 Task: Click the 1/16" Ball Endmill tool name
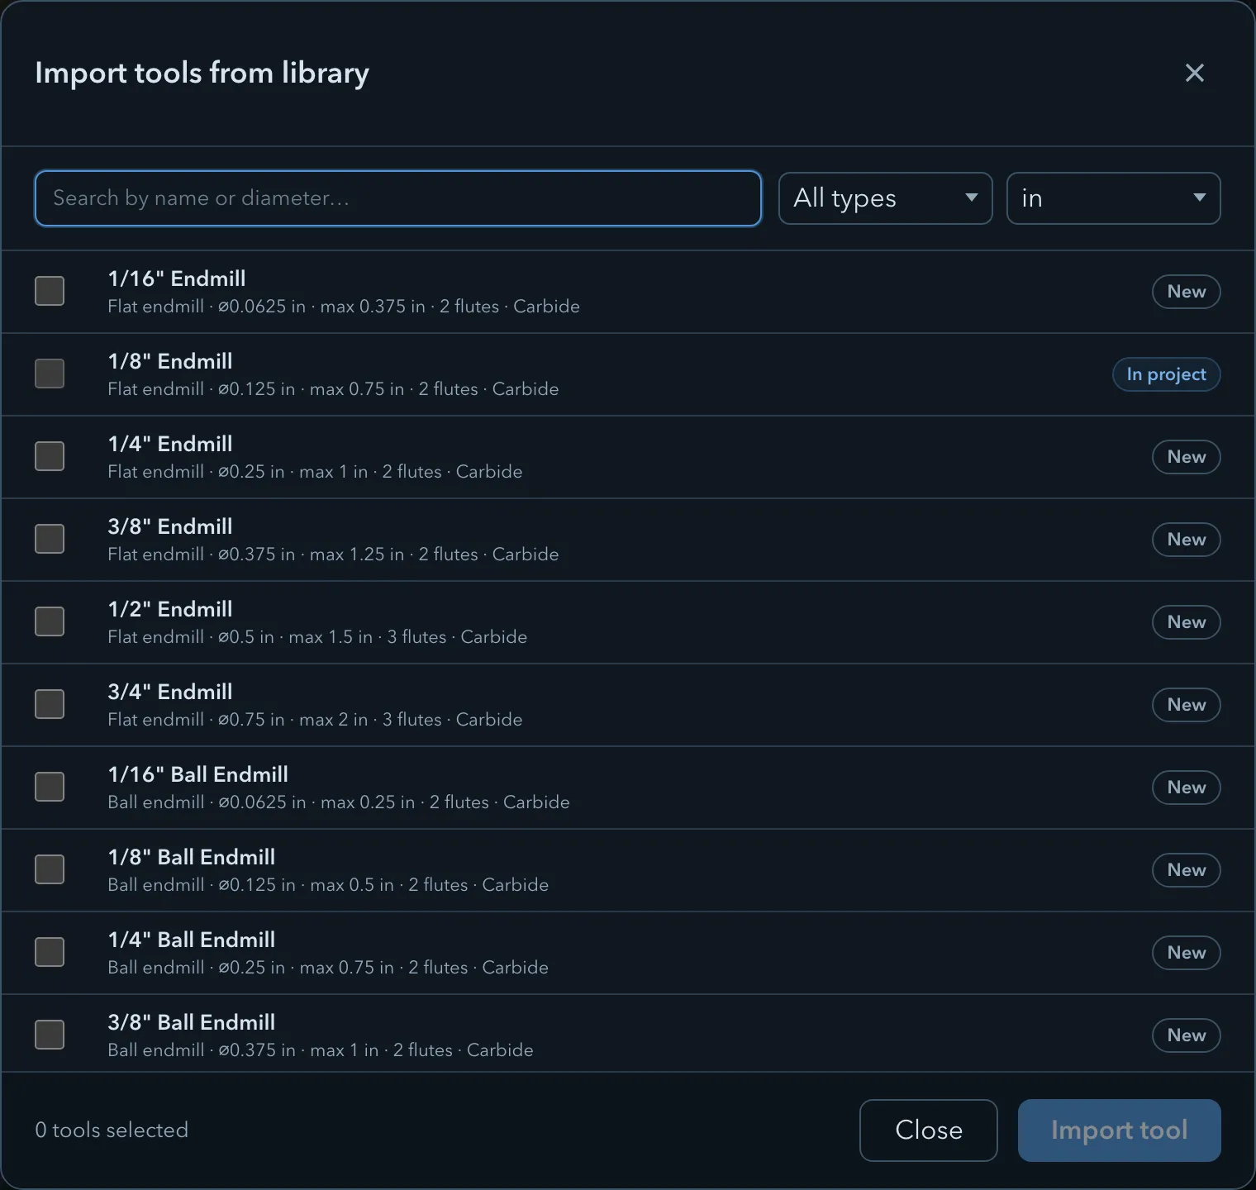click(x=198, y=774)
